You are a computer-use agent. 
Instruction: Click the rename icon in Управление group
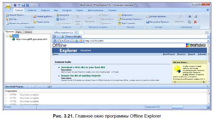coord(196,17)
